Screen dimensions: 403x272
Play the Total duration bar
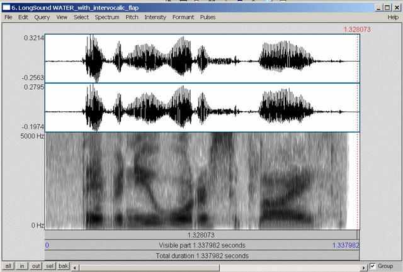click(x=201, y=256)
